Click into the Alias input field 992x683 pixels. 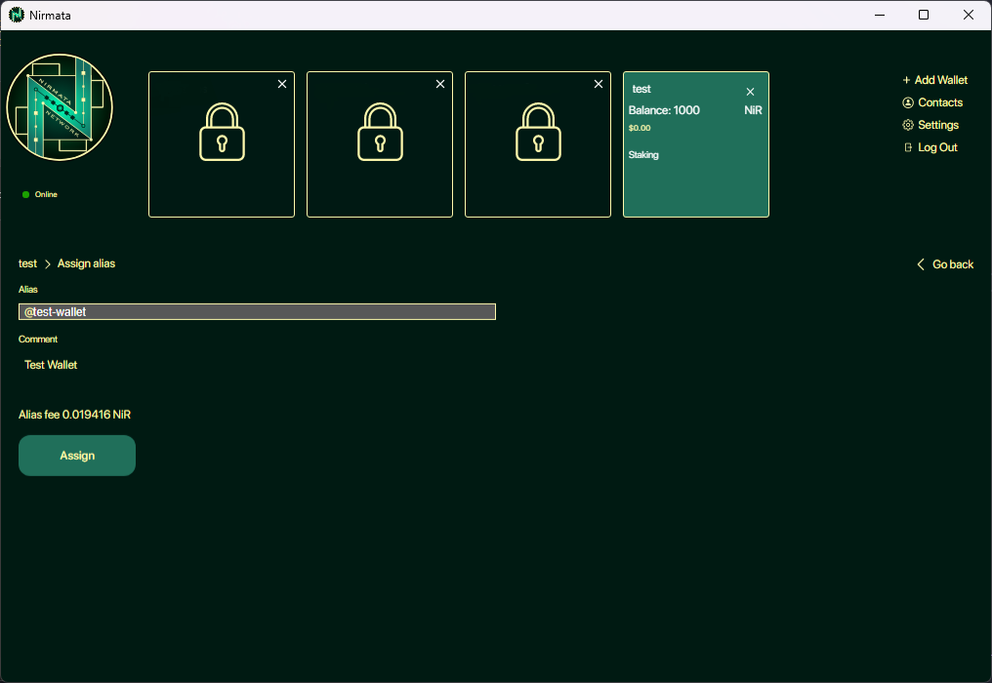tap(256, 311)
